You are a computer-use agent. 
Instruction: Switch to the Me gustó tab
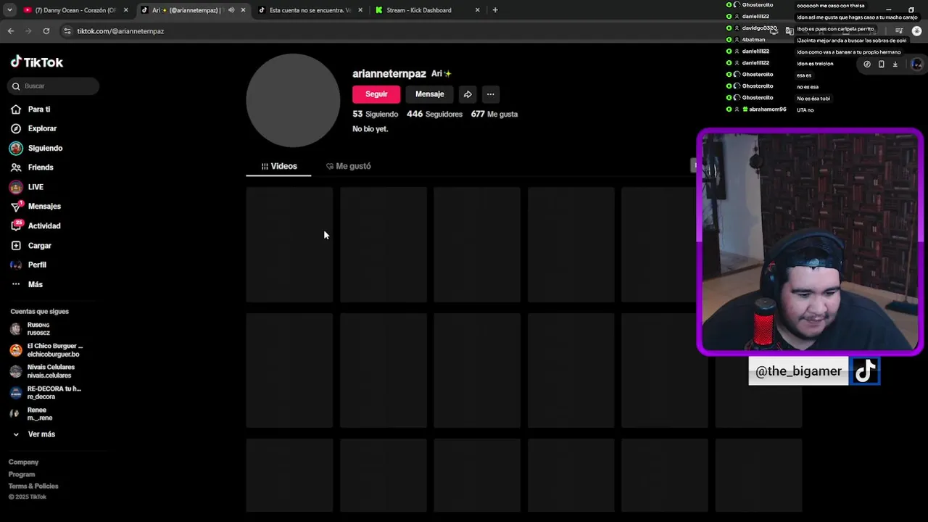(x=348, y=166)
